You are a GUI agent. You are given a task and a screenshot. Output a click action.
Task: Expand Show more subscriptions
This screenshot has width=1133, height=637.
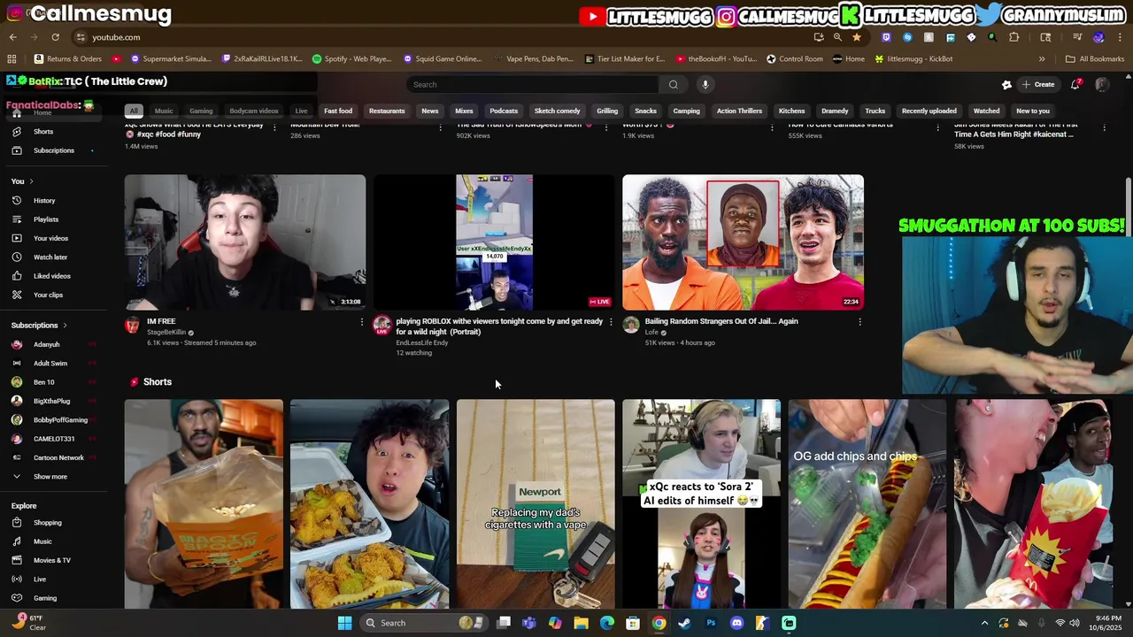point(50,477)
